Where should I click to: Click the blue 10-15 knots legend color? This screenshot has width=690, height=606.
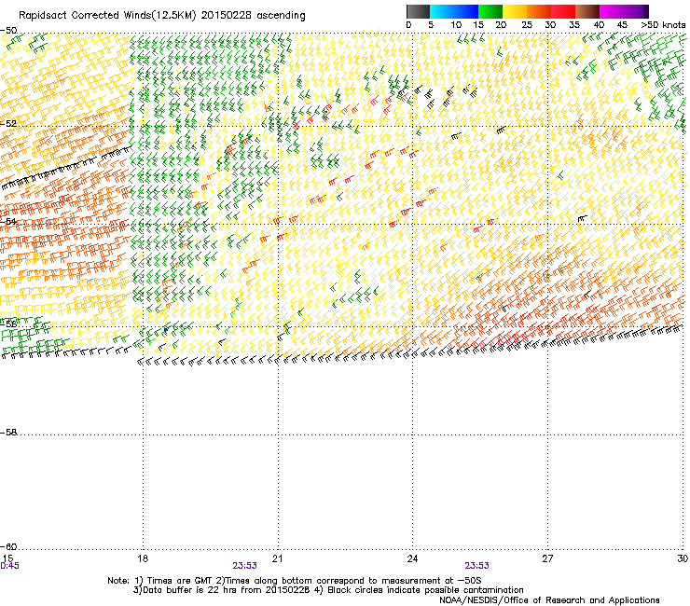[466, 11]
